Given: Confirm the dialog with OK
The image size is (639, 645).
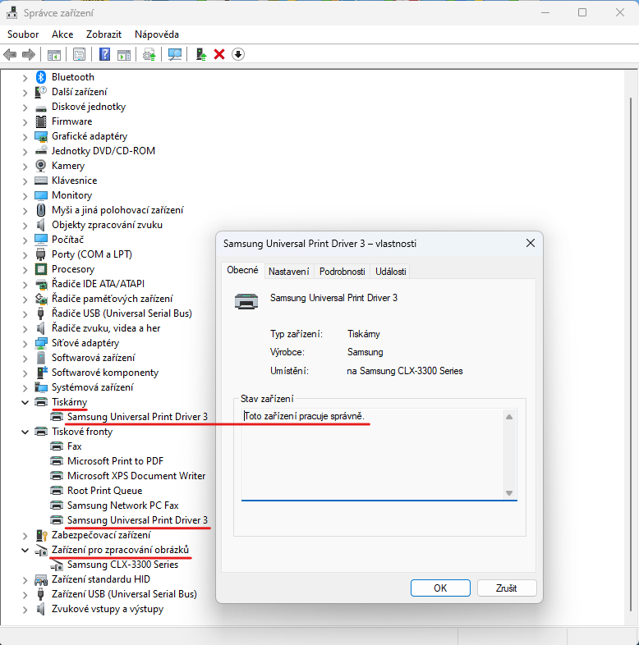Looking at the screenshot, I should pyautogui.click(x=440, y=588).
